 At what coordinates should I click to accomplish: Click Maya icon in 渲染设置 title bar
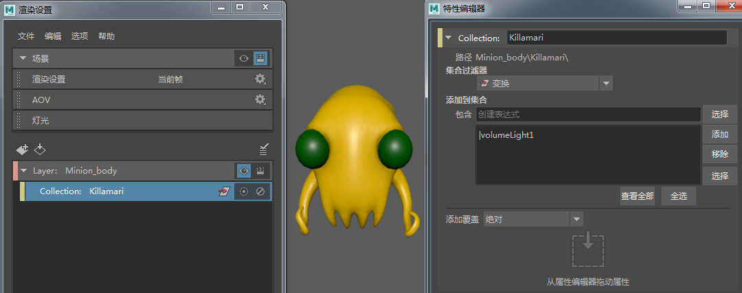8,9
